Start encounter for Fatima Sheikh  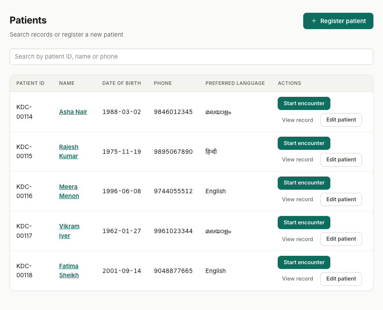tap(304, 263)
